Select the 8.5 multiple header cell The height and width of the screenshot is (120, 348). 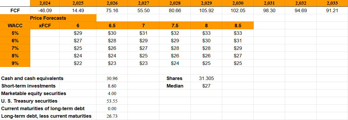[x=238, y=26]
